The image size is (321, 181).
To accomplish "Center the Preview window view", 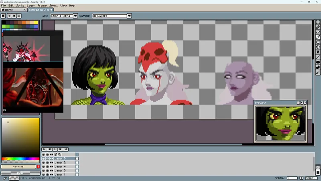I will point(298,103).
